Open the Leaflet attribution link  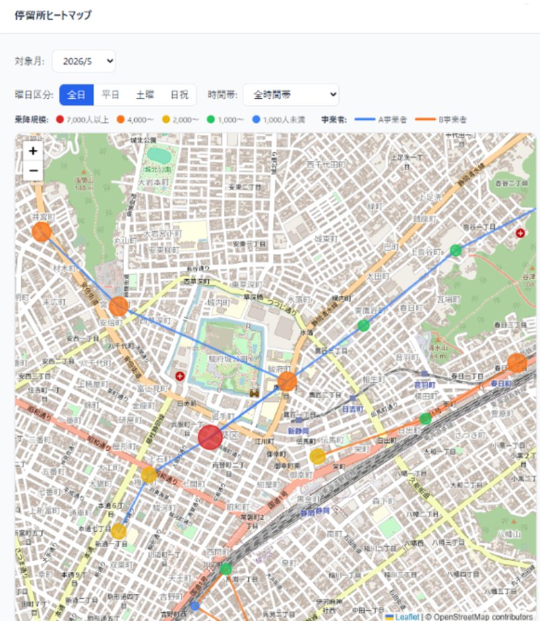pos(402,617)
